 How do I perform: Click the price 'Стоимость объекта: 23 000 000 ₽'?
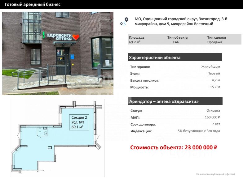pyautogui.click(x=174, y=148)
